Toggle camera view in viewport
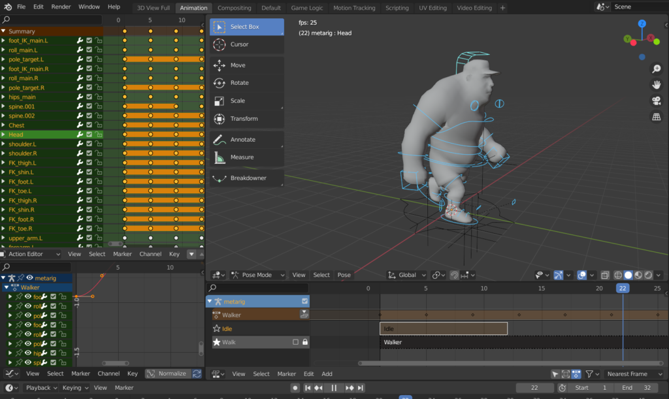The width and height of the screenshot is (669, 399). click(655, 101)
